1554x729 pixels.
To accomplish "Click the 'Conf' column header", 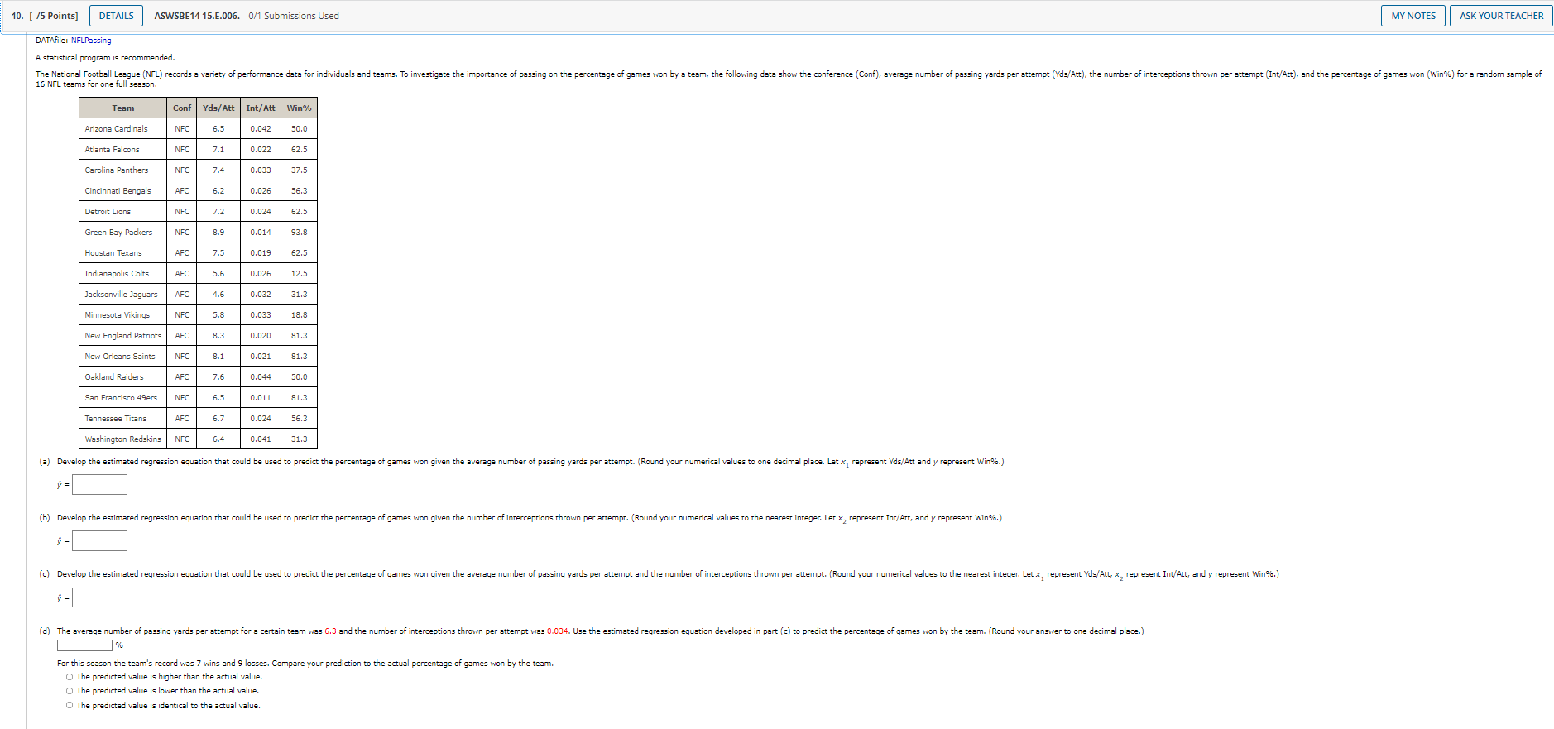I will [x=182, y=108].
